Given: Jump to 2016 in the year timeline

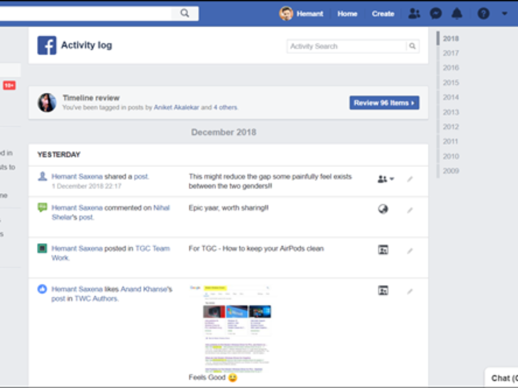Looking at the screenshot, I should pos(451,68).
